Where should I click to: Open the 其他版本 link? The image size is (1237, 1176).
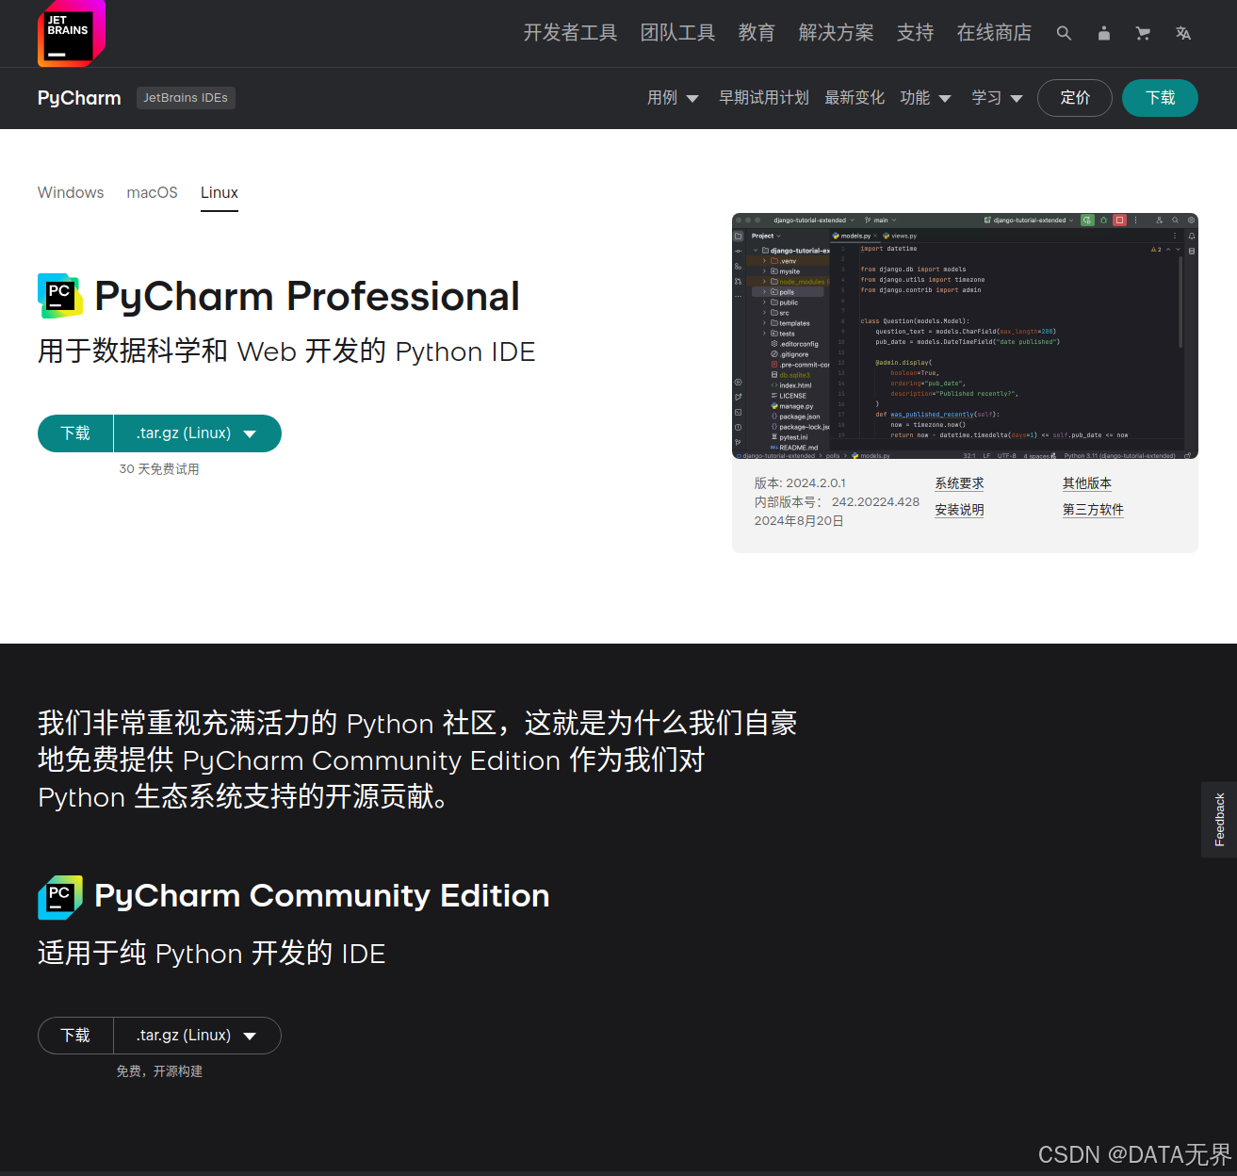[x=1087, y=483]
